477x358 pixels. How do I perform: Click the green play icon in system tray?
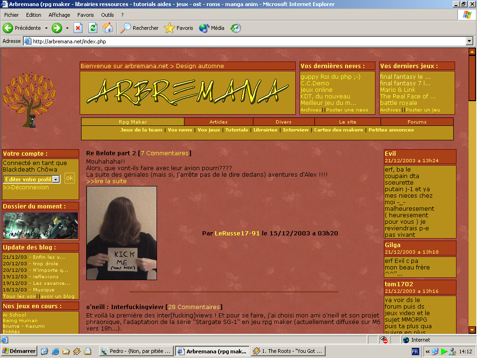point(444,351)
